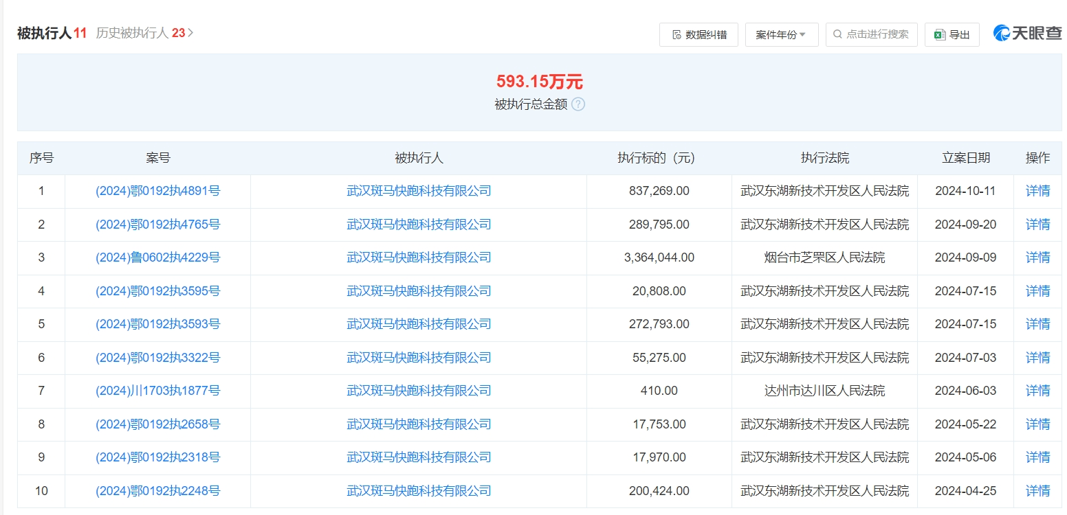
Task: Open case (2024)鄂0192执2248号
Action: 157,491
